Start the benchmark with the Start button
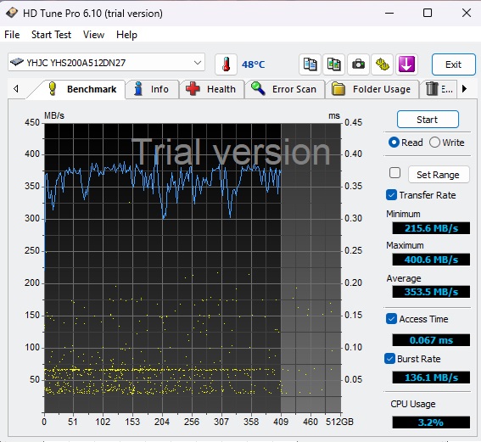Viewport: 481px width, 442px height. click(x=428, y=120)
